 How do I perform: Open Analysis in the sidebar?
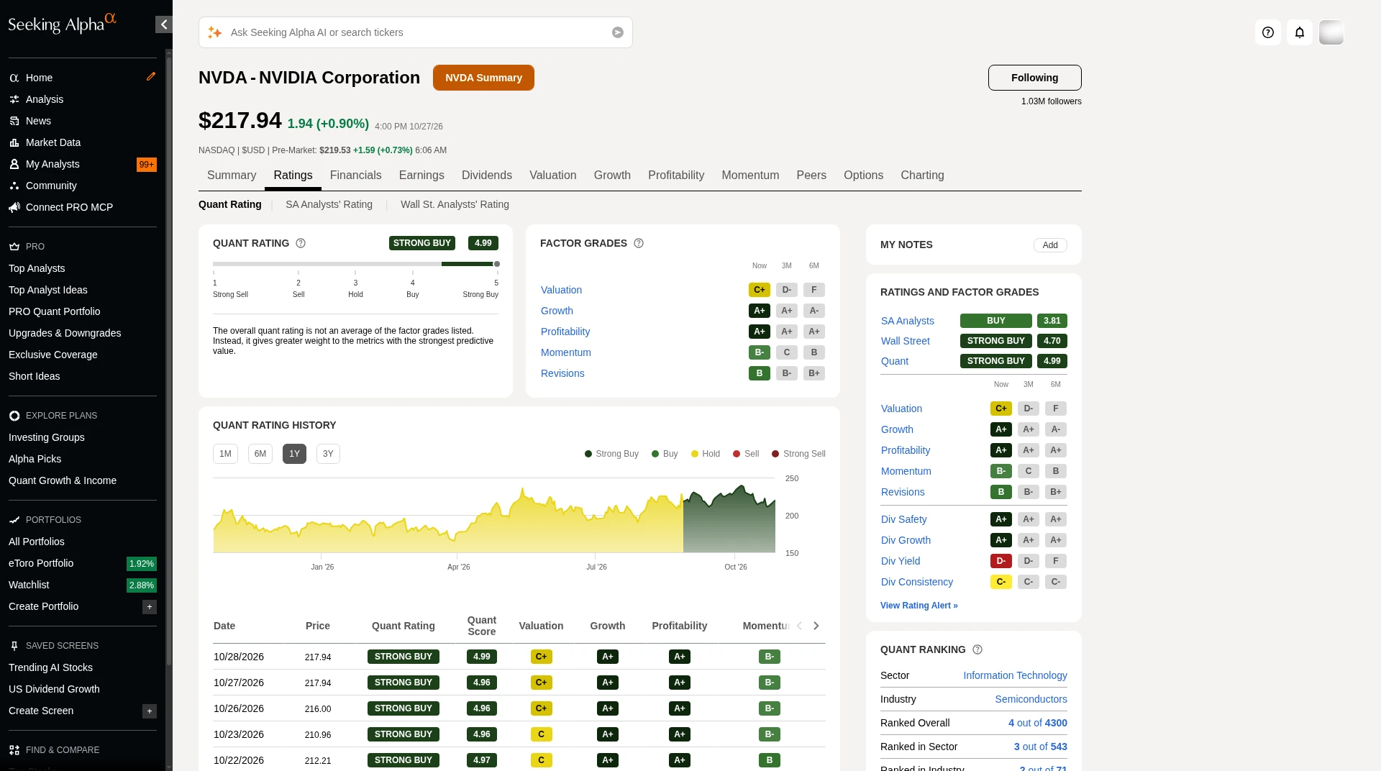[x=45, y=99]
